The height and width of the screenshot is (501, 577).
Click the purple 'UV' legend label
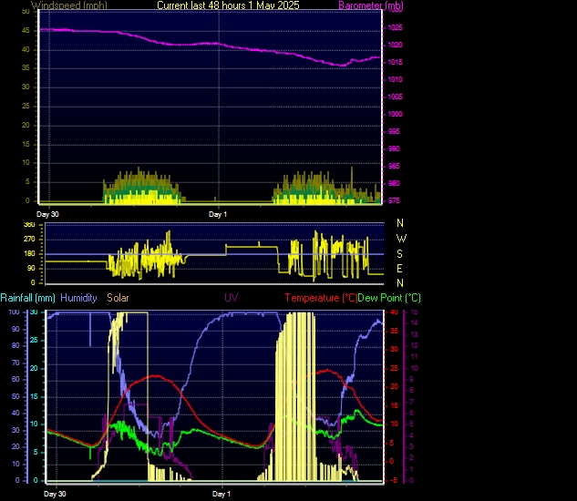232,298
